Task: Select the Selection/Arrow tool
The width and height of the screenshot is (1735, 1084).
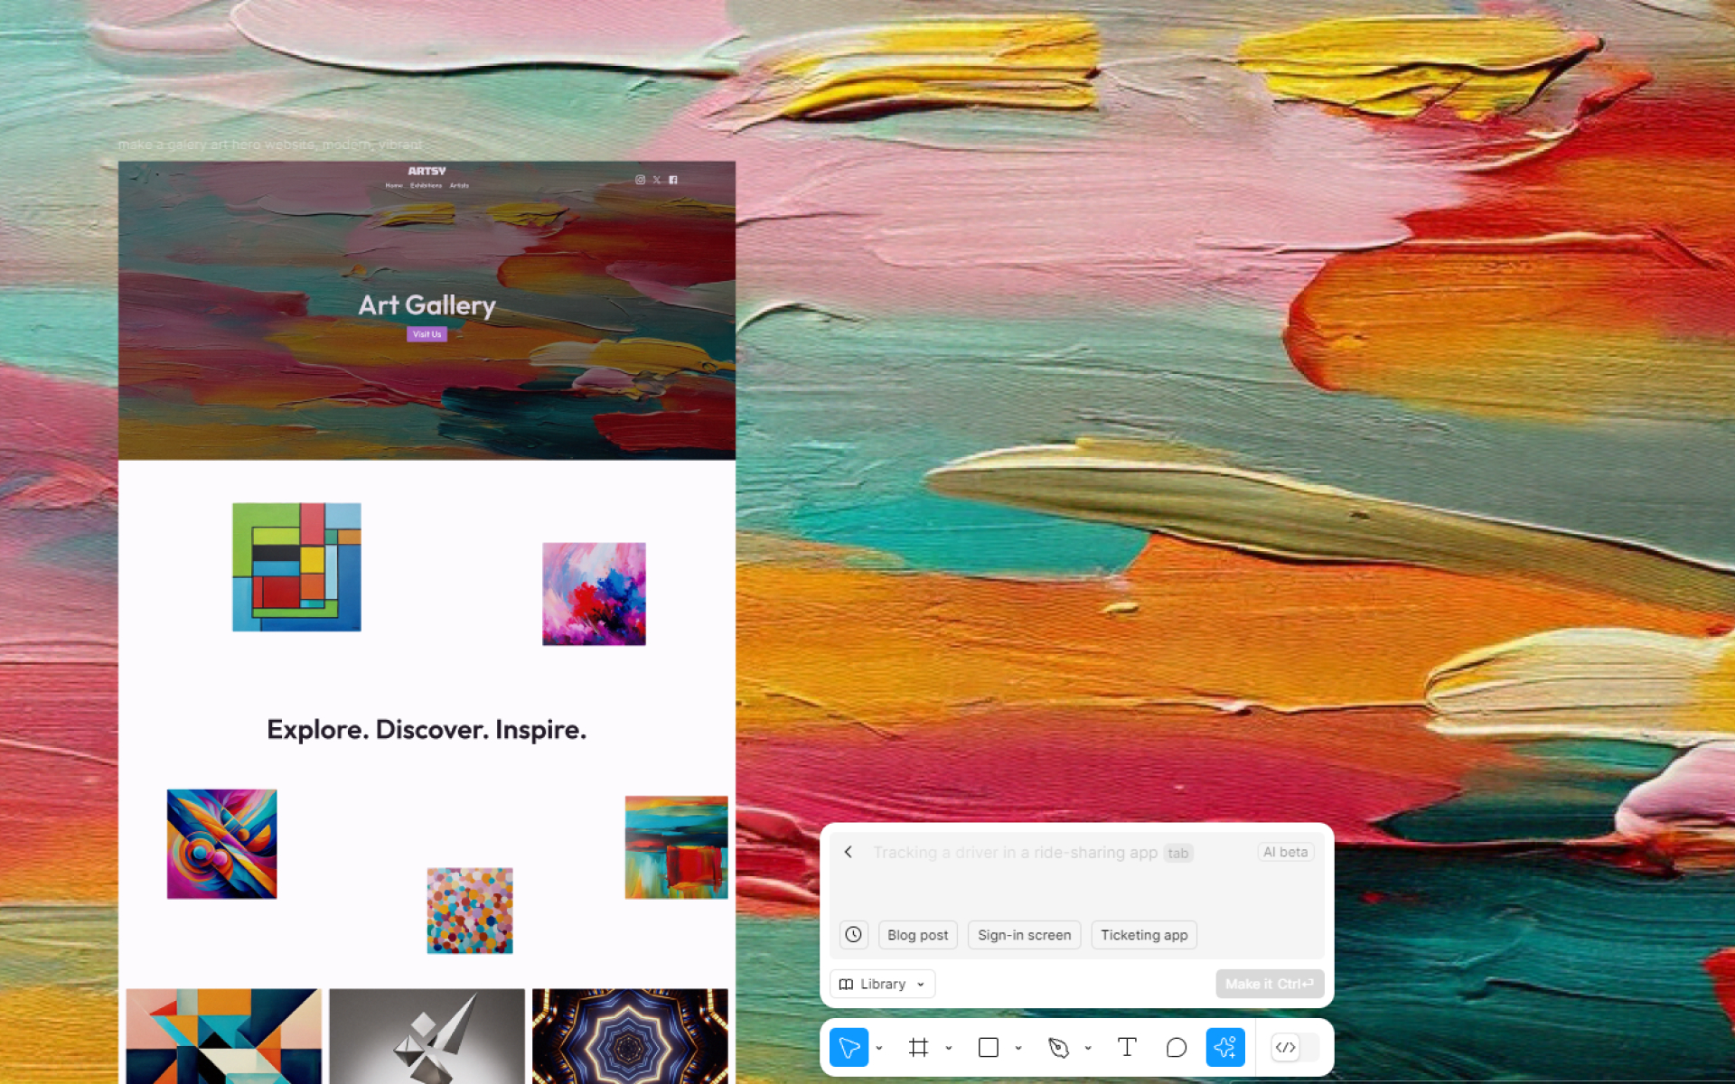Action: [x=849, y=1047]
